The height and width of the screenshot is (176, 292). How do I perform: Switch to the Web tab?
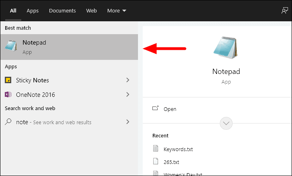coord(91,10)
